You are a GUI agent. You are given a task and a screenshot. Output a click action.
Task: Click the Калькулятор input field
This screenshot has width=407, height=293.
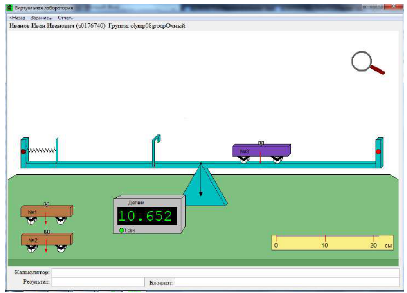tap(225, 273)
